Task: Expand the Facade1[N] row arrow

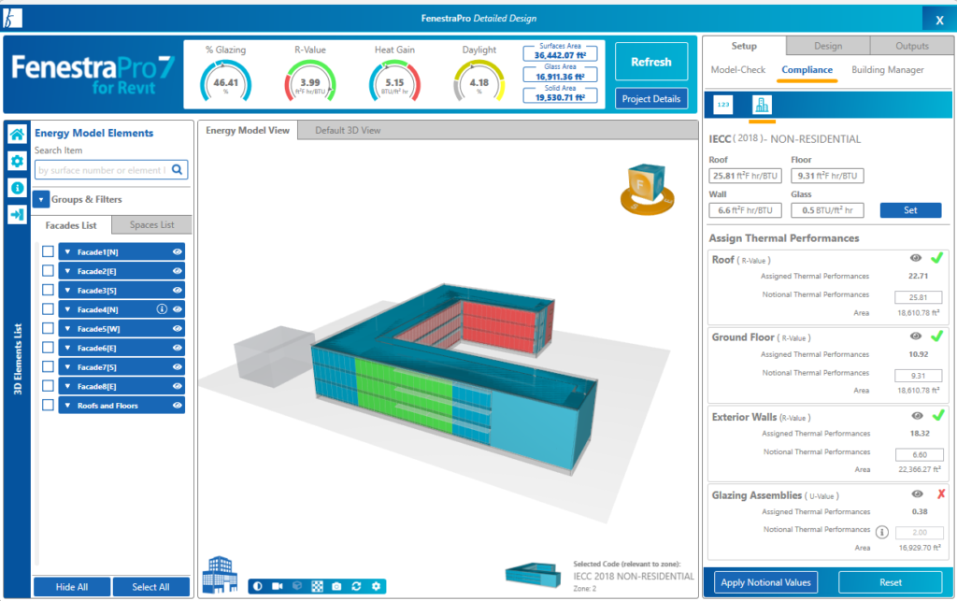Action: click(x=67, y=252)
